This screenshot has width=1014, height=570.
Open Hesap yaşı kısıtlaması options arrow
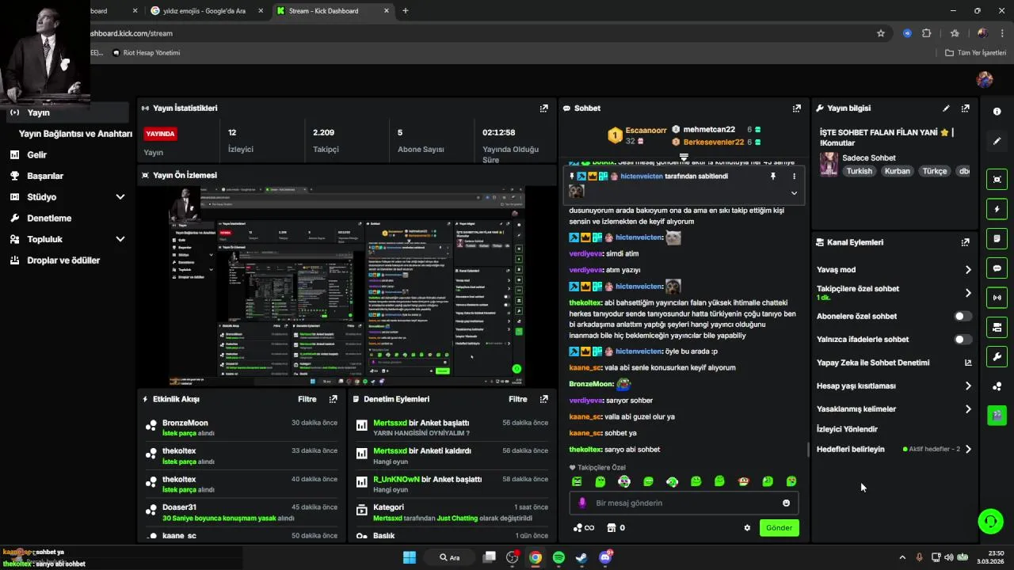pyautogui.click(x=968, y=386)
